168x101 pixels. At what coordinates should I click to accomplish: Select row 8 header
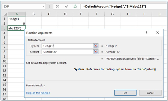pyautogui.click(x=4, y=52)
